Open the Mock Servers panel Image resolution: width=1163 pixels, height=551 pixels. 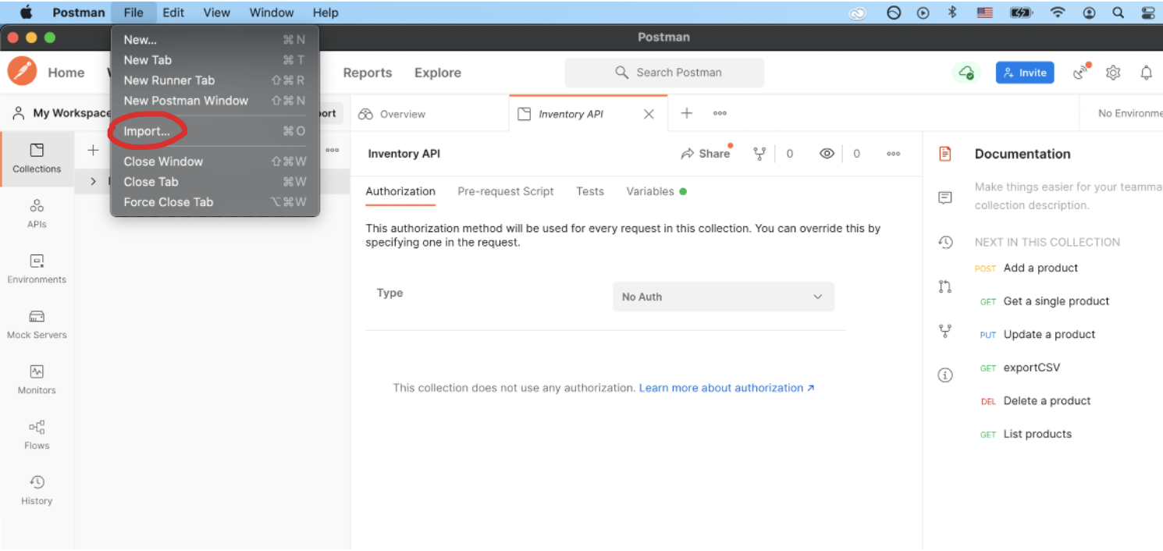point(36,323)
